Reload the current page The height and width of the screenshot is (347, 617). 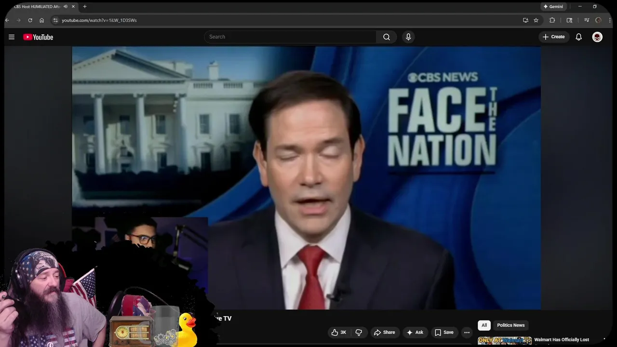30,20
